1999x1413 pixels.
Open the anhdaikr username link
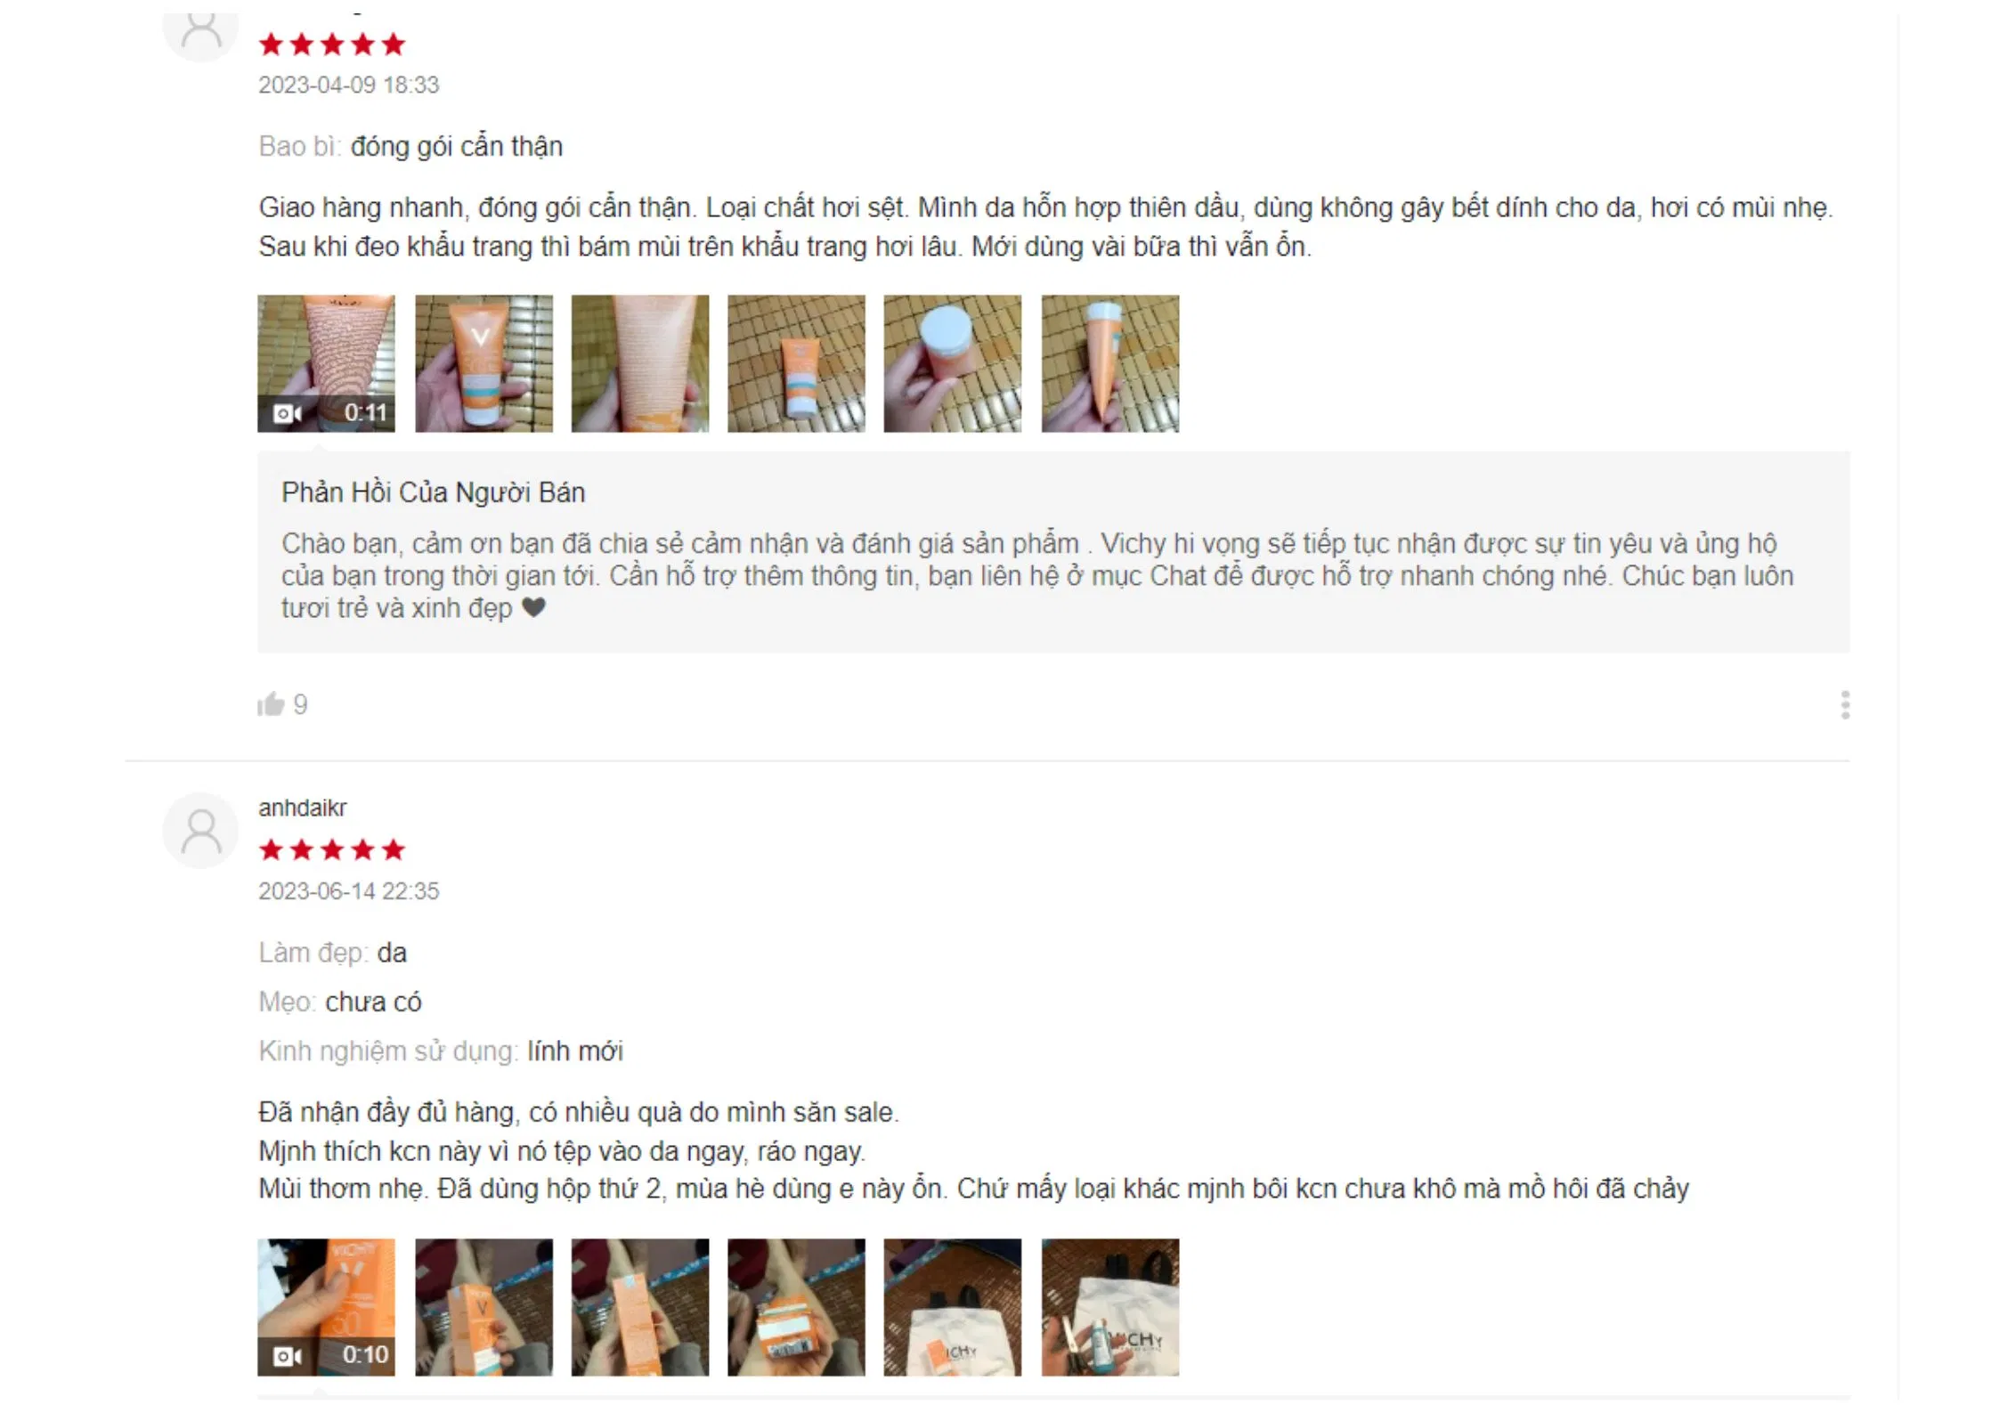(303, 808)
